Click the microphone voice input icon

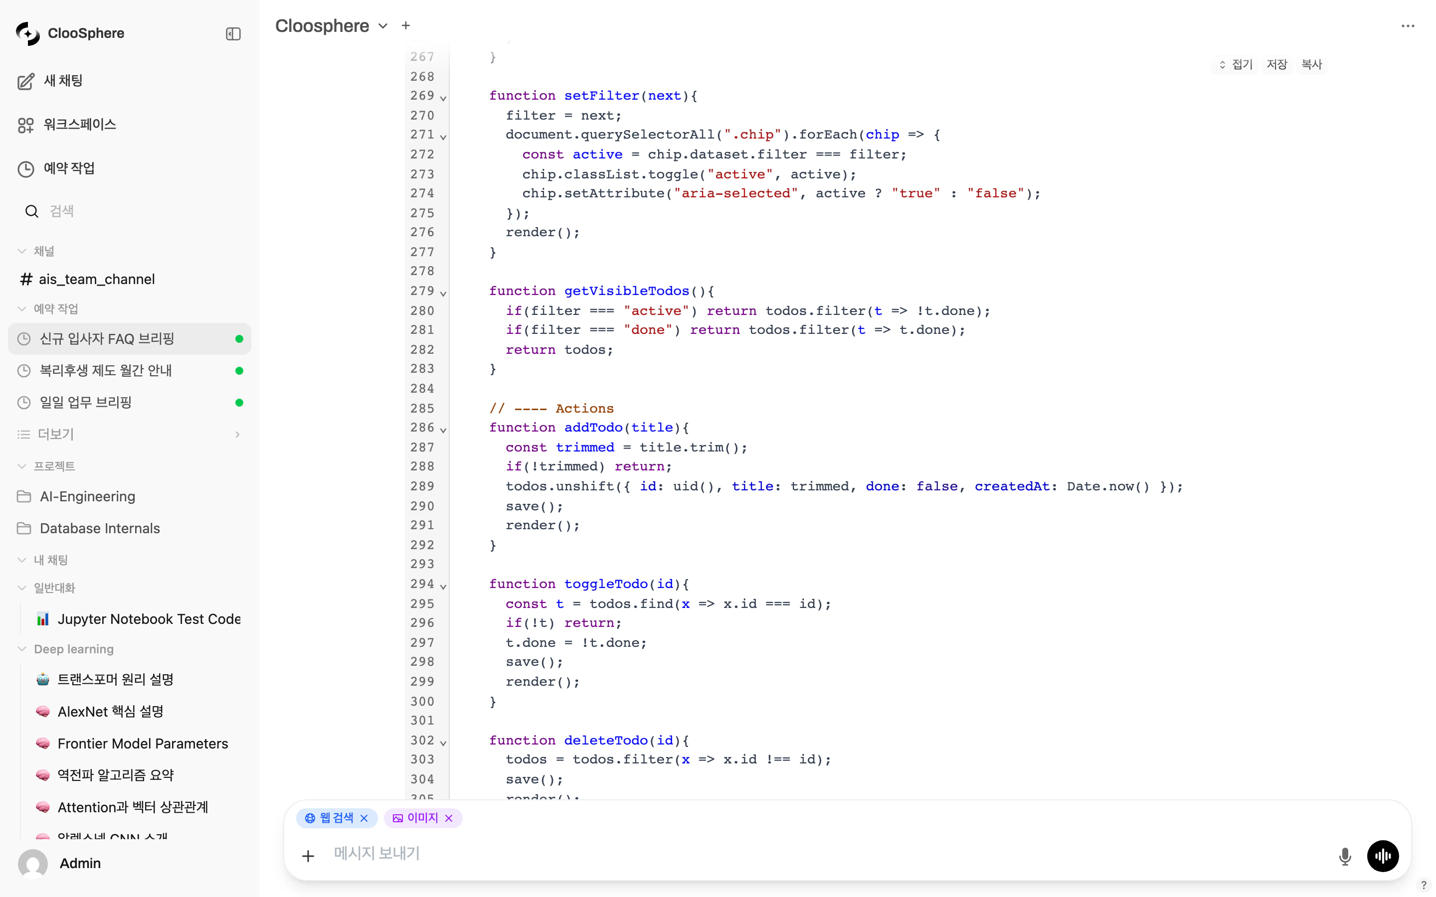[1345, 856]
